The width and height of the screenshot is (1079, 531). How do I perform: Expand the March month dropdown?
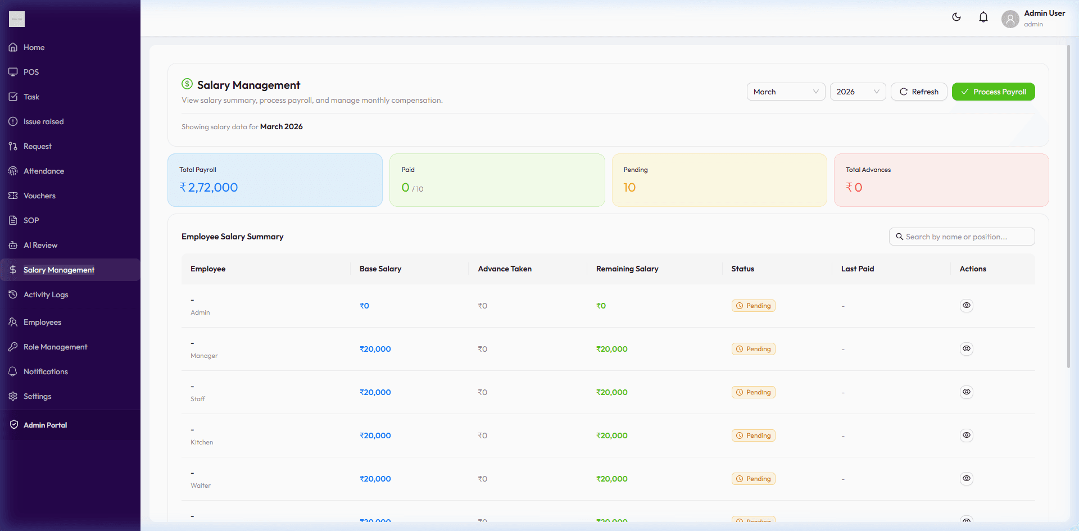[785, 92]
